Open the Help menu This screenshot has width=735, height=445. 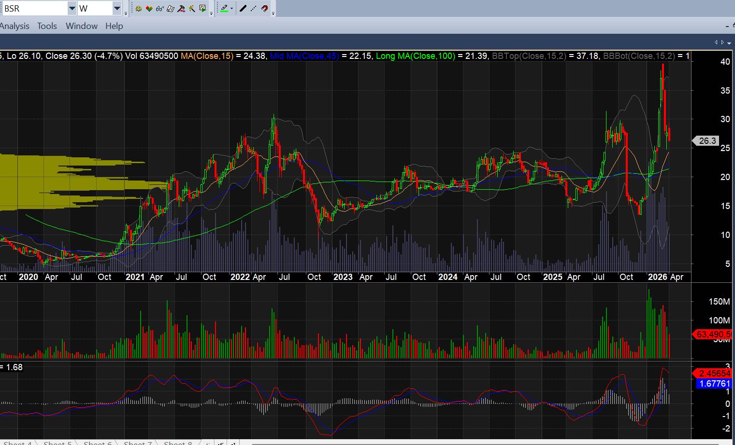[x=114, y=26]
